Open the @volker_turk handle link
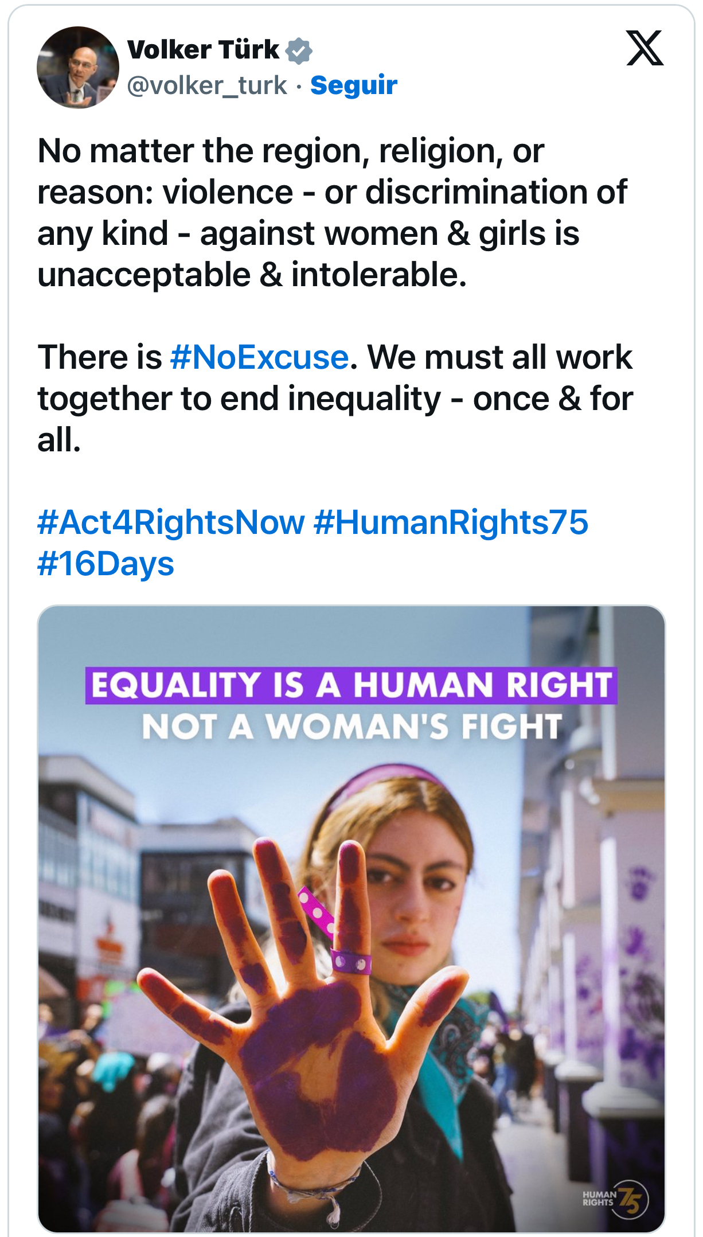Screen dimensions: 703x1237 (206, 85)
